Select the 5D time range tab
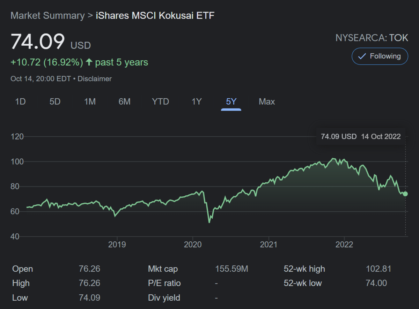This screenshot has width=419, height=309. coord(55,102)
